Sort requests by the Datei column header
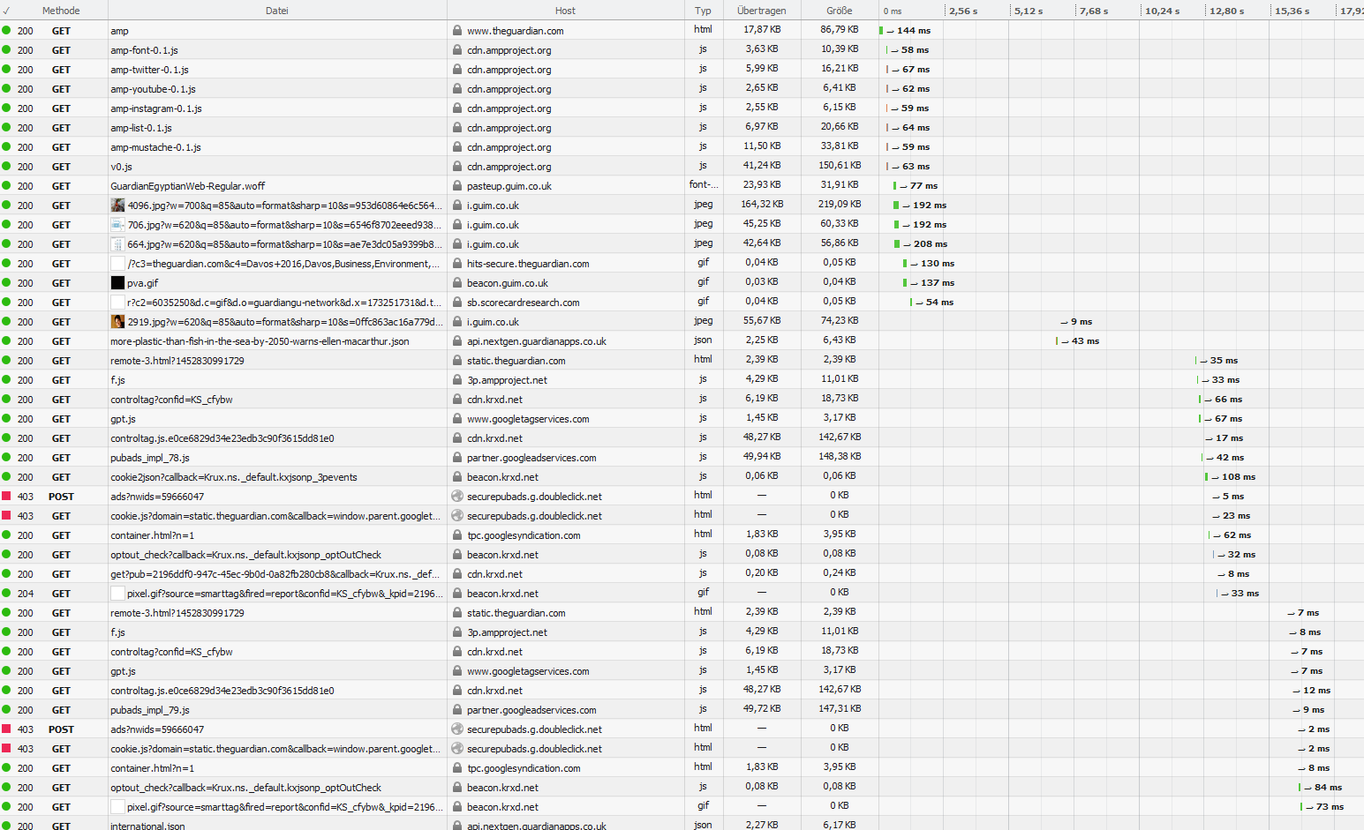 pos(277,11)
